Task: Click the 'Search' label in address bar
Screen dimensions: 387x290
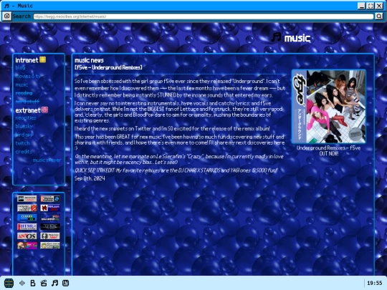Action: [x=21, y=16]
